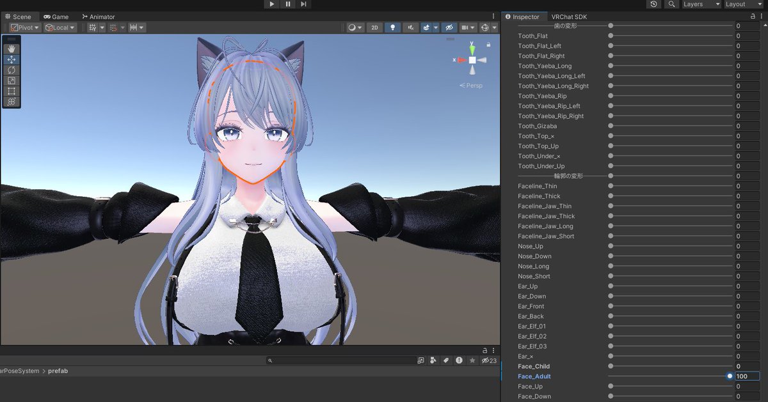Select the Scale tool
The width and height of the screenshot is (768, 402).
point(12,81)
